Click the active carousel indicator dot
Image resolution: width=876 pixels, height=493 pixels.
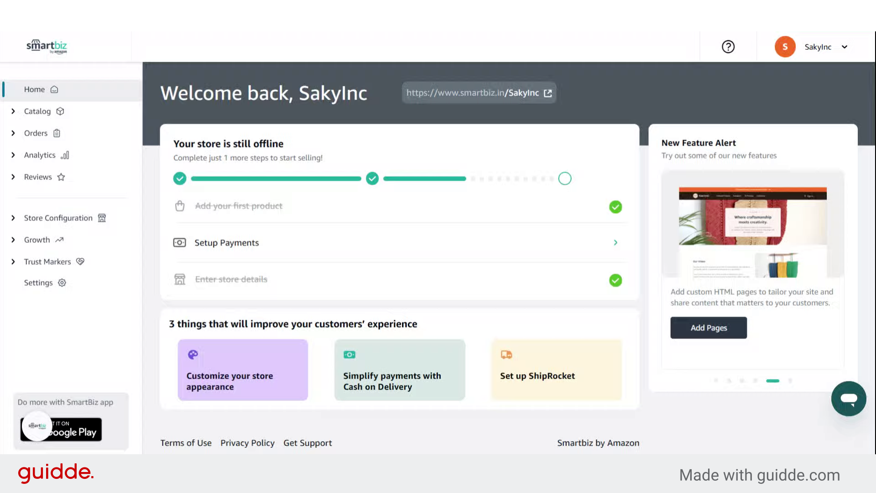[x=773, y=381]
